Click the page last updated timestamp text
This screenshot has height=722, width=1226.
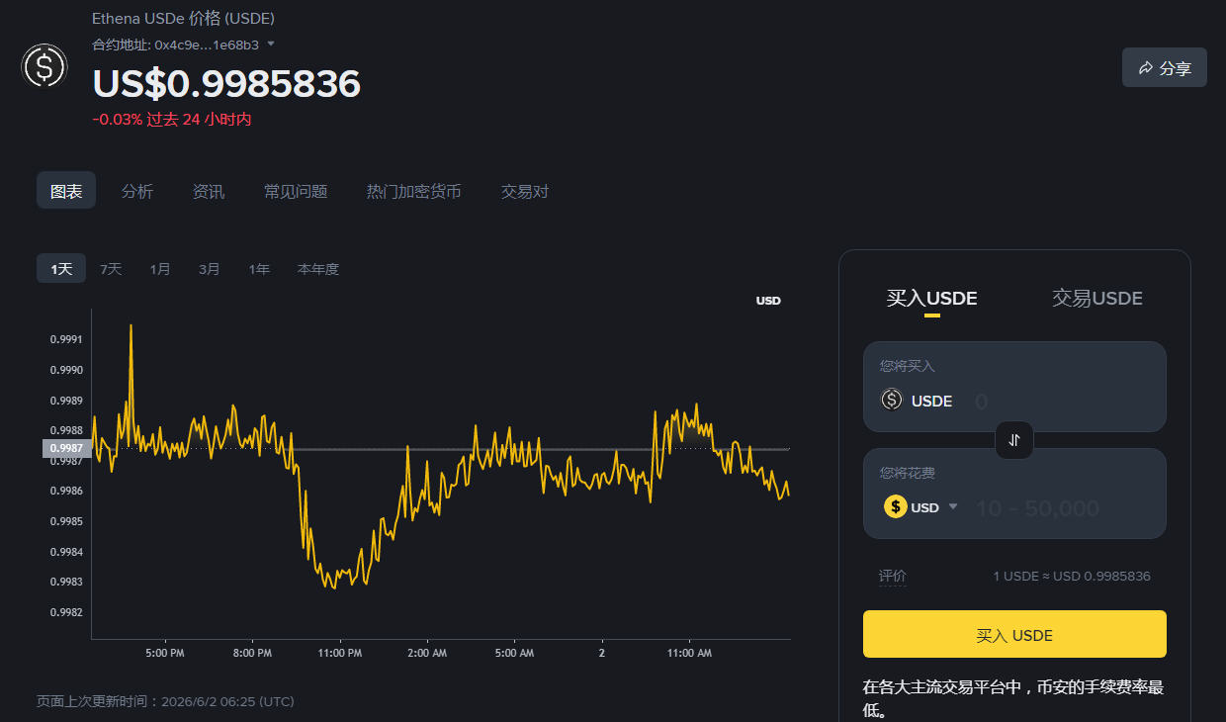pos(165,701)
